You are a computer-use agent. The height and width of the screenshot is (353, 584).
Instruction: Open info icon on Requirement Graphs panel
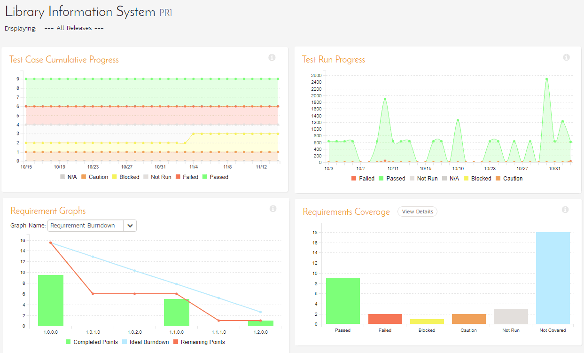273,209
